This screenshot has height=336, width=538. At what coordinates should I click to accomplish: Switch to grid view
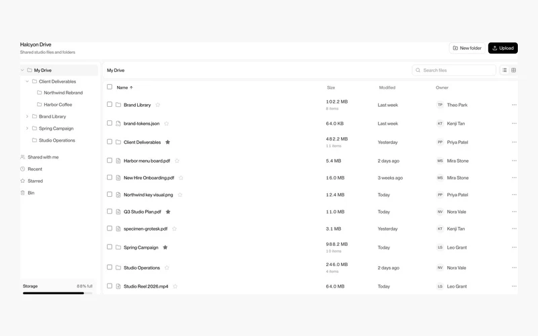tap(514, 71)
